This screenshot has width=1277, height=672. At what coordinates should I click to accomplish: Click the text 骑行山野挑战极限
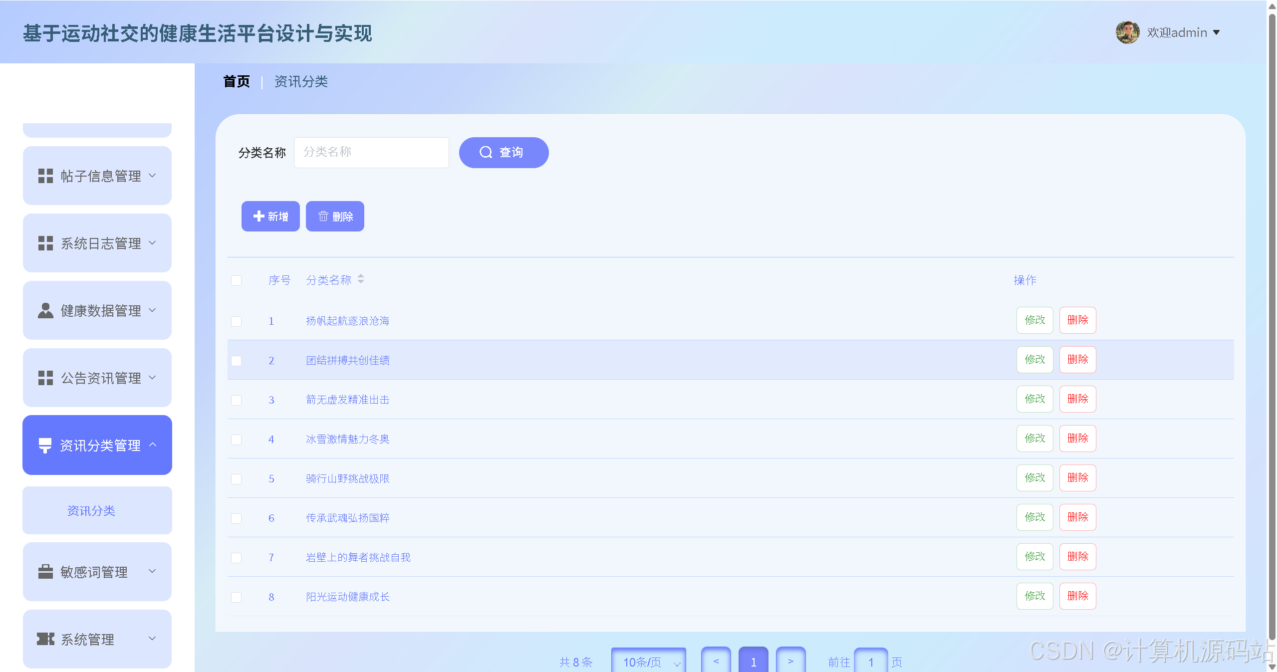point(348,478)
